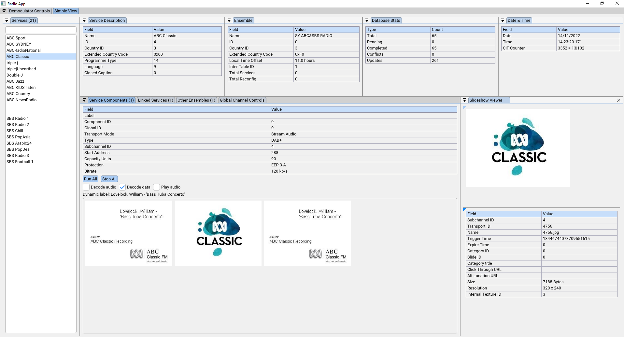
Task: Select SBS Radio 2 service
Action: pyautogui.click(x=41, y=125)
